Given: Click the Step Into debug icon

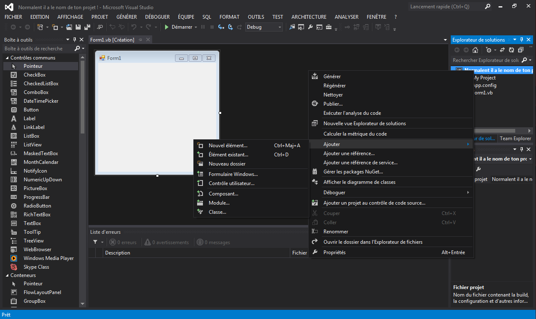Looking at the screenshot, I should click(221, 27).
